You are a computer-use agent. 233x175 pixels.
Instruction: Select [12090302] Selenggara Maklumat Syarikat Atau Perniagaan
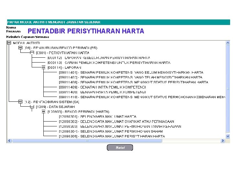pyautogui.click(x=116, y=122)
